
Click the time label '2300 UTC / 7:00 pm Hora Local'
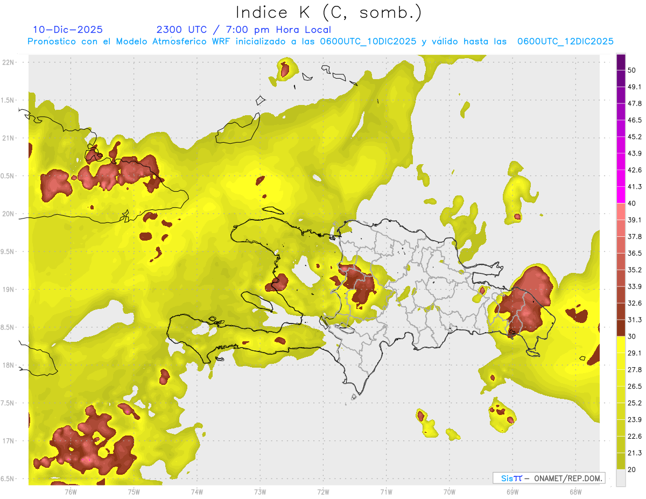coord(244,30)
